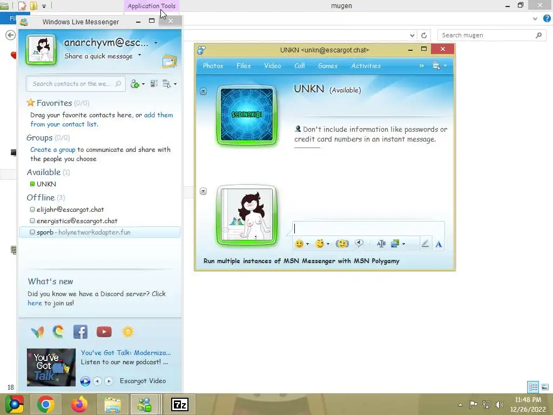This screenshot has height=415, width=553.
Task: Click the volume icon in system tray
Action: coord(500,404)
